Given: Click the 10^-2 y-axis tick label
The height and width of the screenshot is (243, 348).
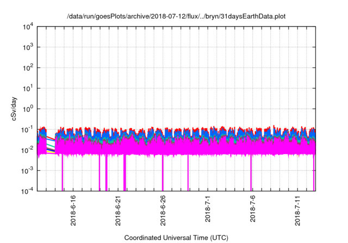Looking at the screenshot, I should point(27,150).
